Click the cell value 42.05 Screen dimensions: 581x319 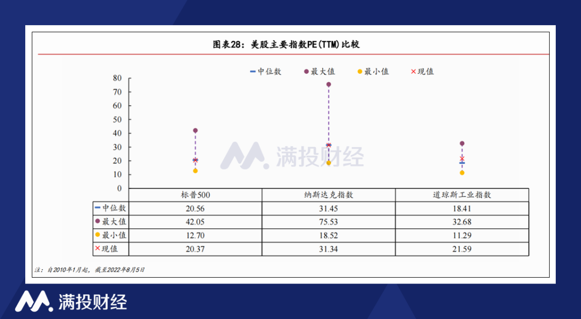click(195, 222)
